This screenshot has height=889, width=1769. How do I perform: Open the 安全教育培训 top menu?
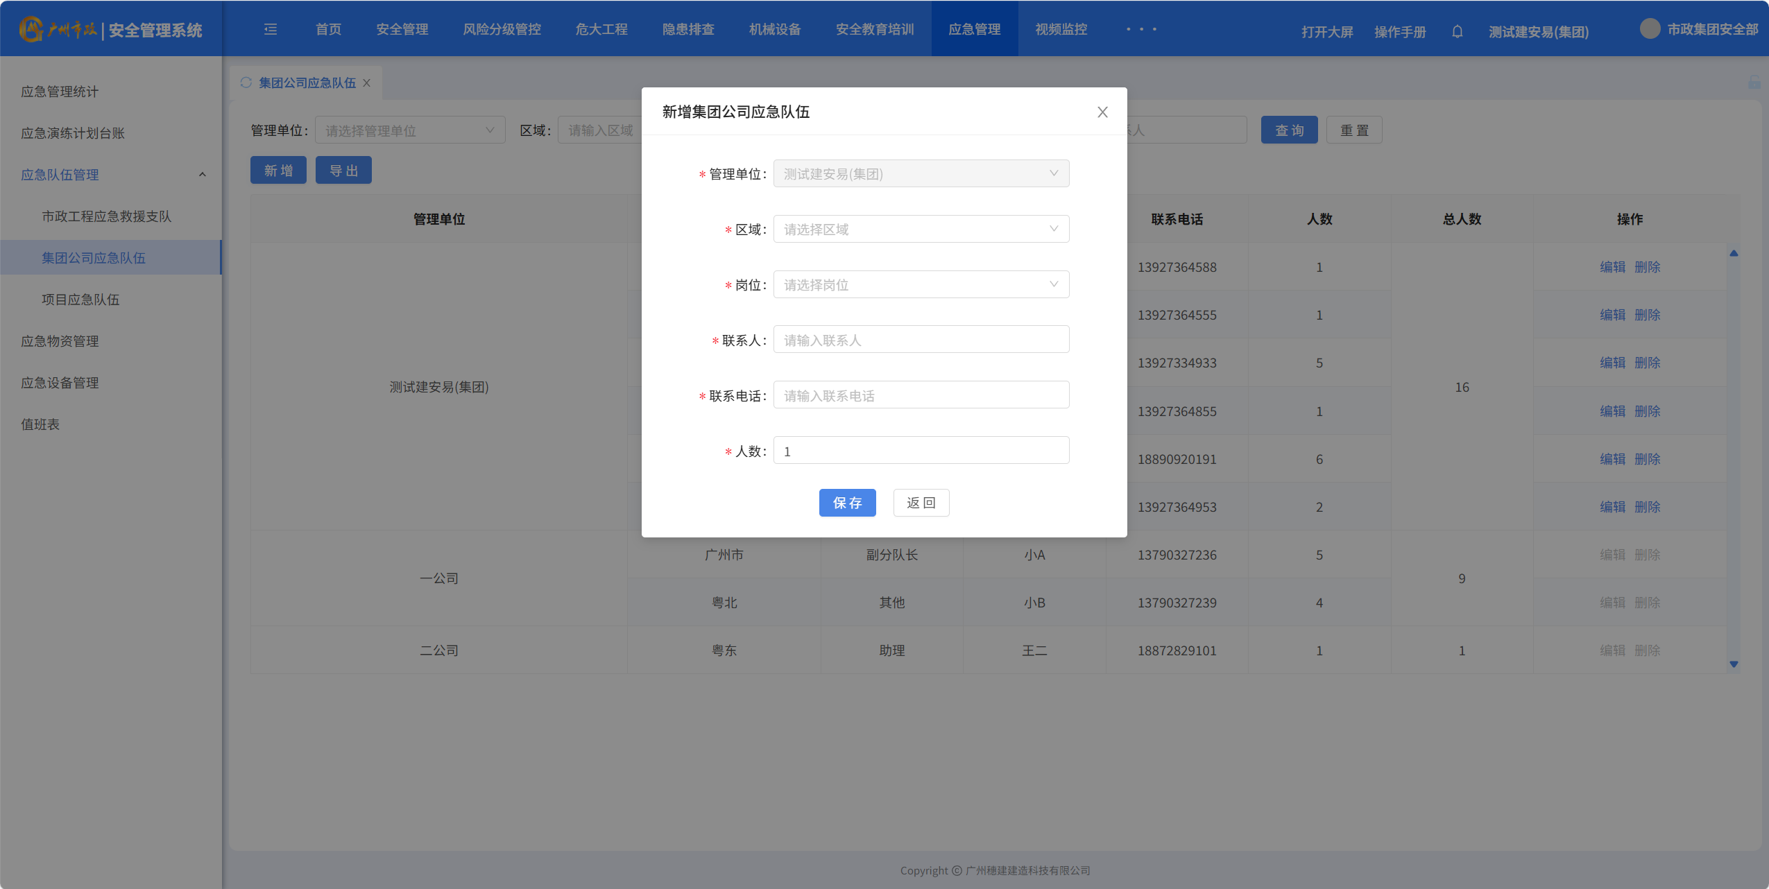(x=874, y=29)
